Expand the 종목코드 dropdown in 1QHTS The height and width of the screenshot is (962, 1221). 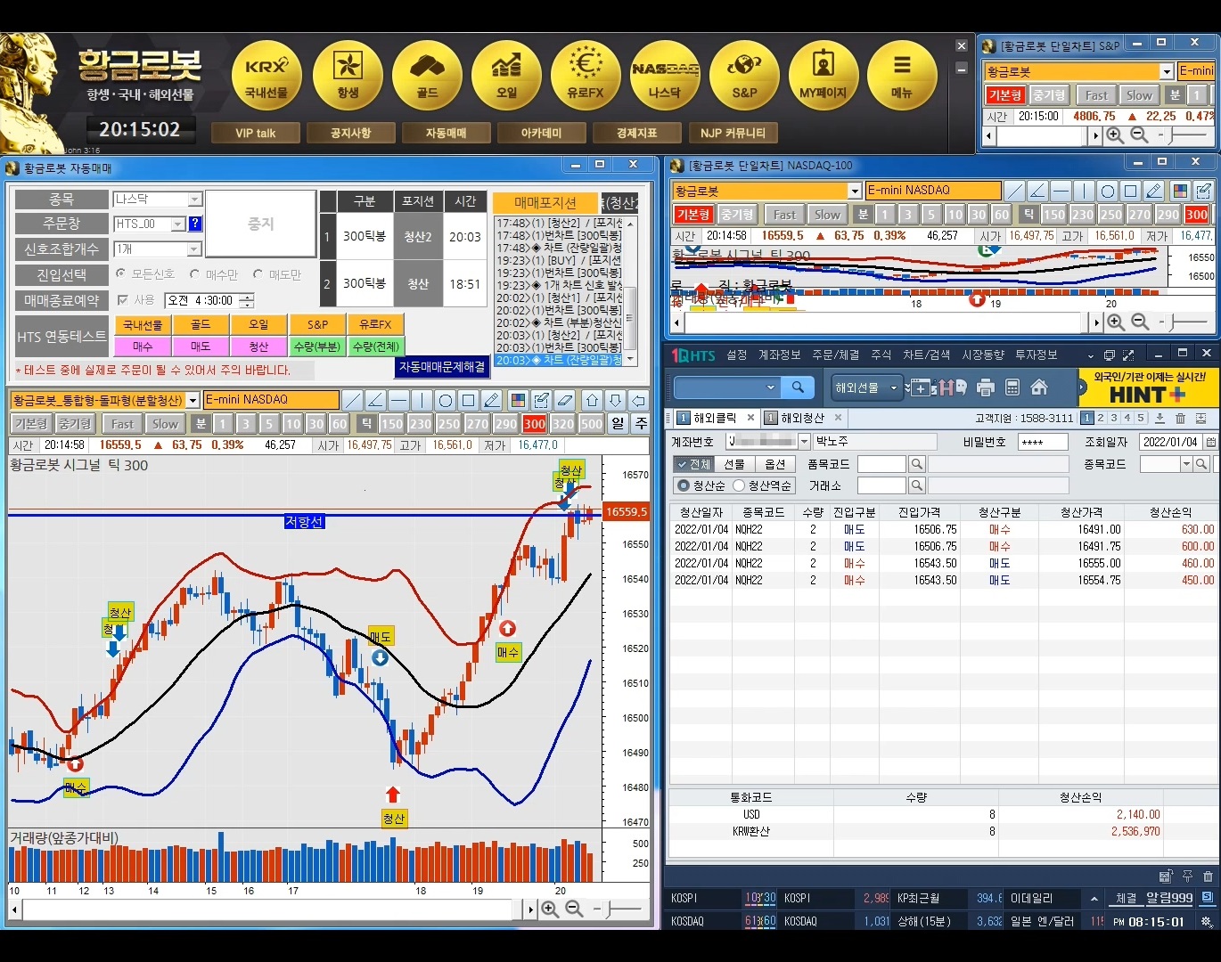click(x=1186, y=464)
